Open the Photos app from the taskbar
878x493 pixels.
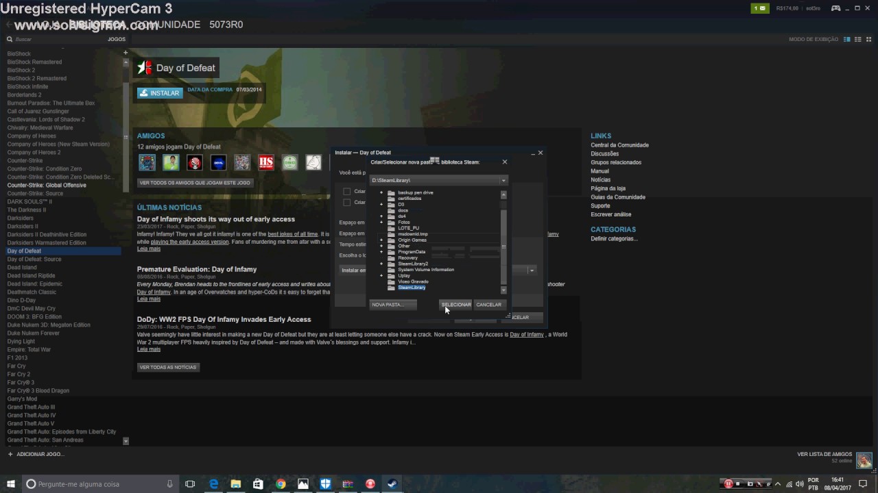(303, 484)
